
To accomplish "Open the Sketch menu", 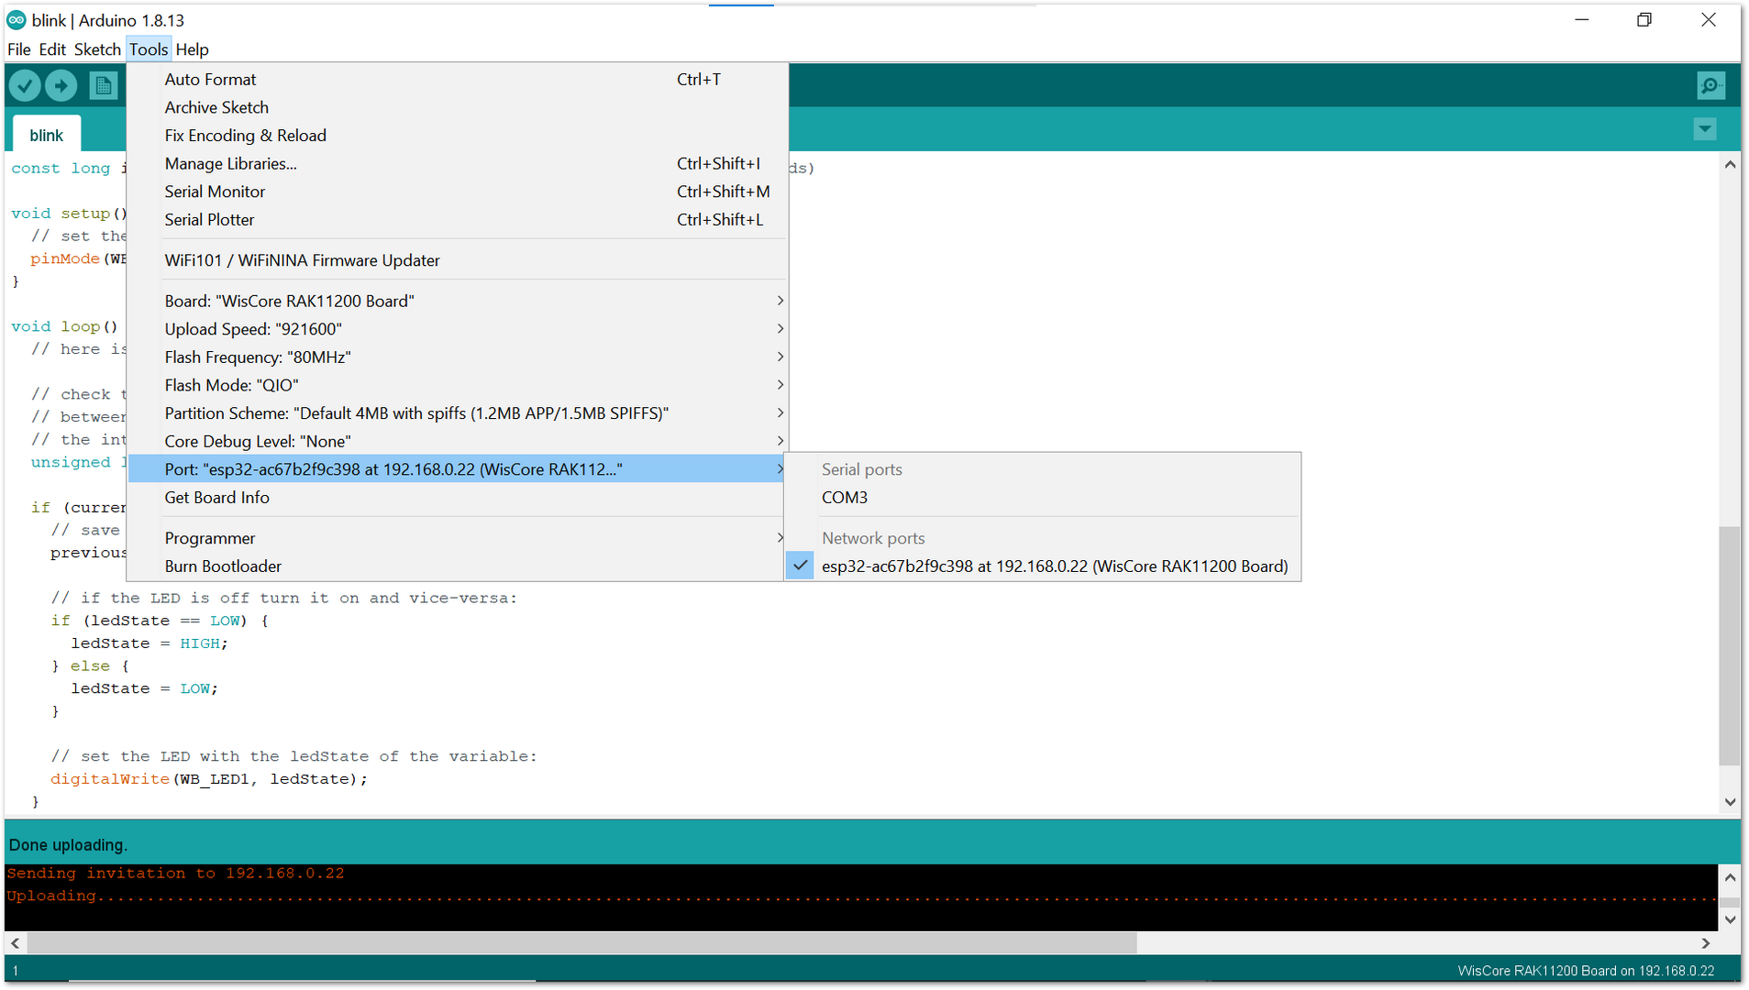I will pos(97,49).
